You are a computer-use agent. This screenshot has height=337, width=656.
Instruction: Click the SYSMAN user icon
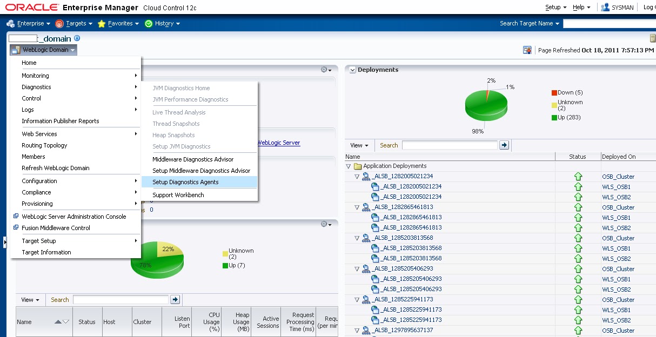[605, 7]
